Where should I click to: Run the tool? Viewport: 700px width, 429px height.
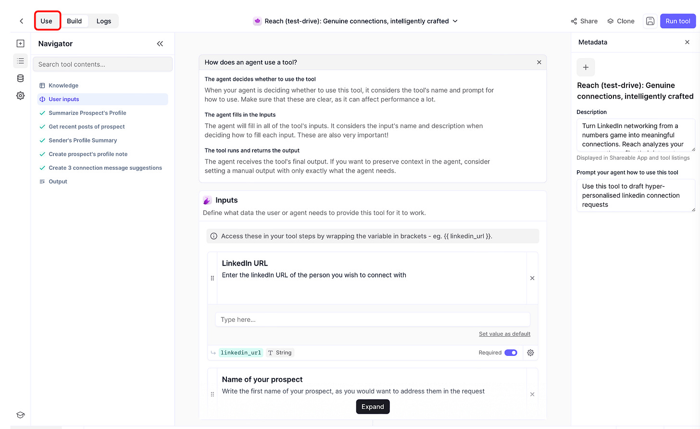[x=678, y=21]
